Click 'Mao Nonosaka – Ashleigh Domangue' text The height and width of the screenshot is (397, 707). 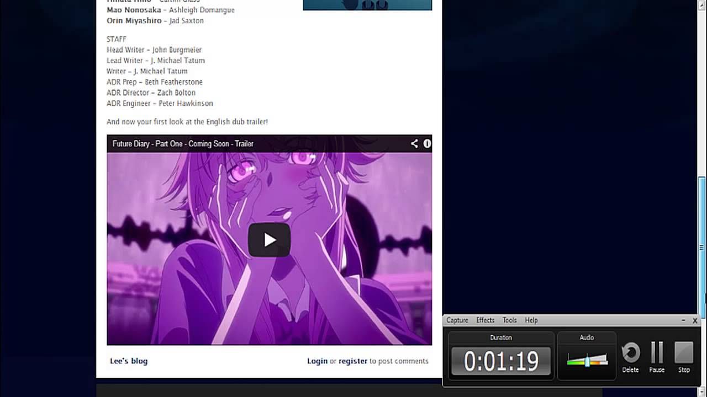pyautogui.click(x=171, y=10)
